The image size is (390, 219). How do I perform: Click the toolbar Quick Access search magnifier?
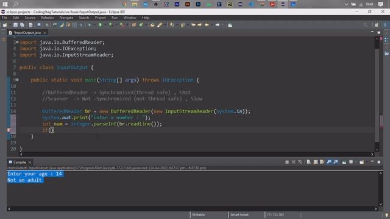point(365,25)
